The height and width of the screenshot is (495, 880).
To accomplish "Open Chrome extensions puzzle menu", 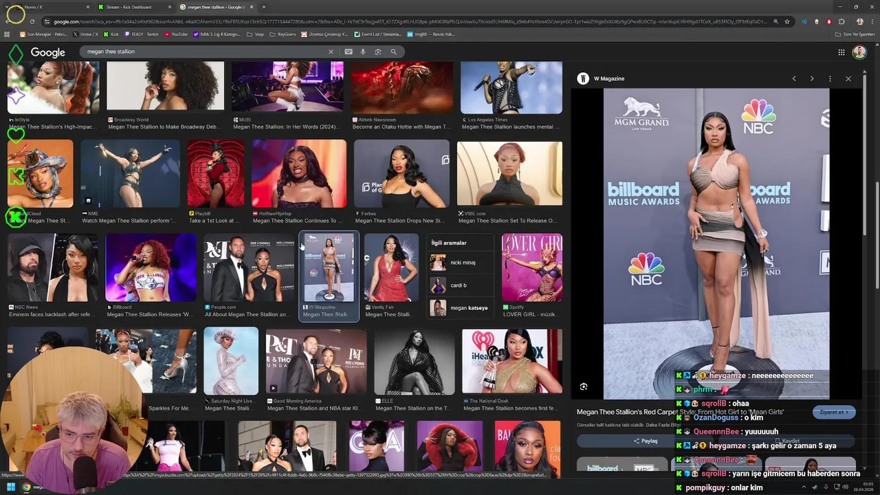I will coord(841,21).
